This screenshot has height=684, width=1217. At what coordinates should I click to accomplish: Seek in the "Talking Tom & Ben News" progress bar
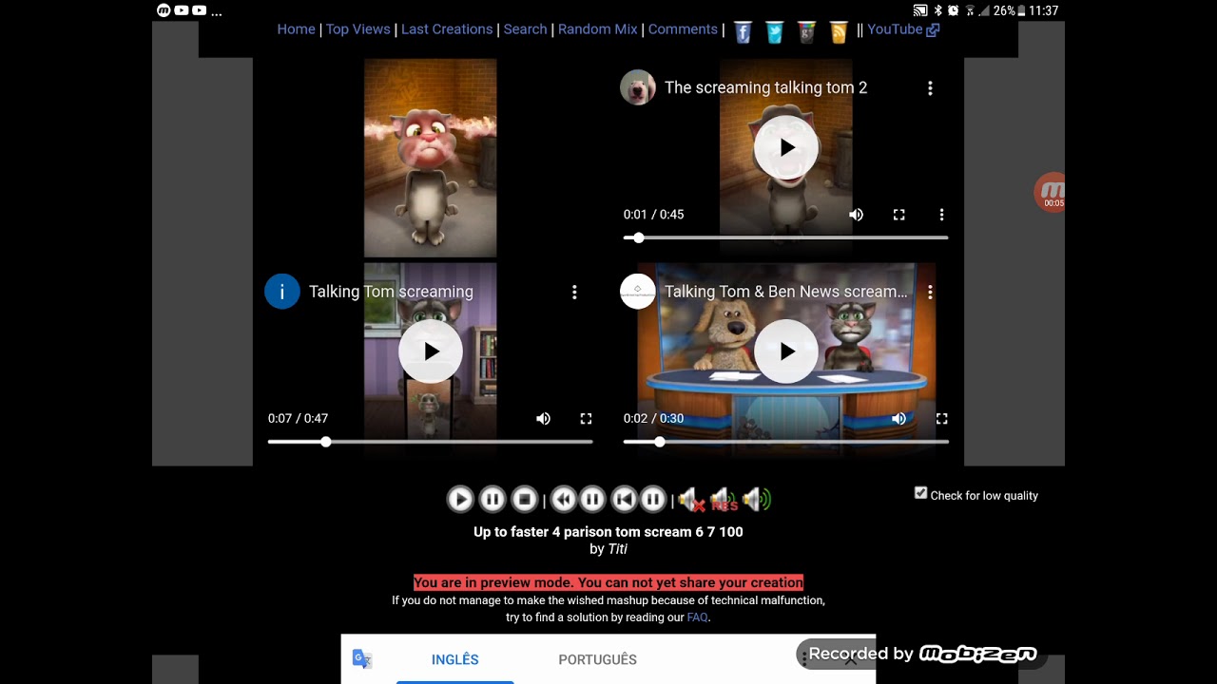coord(786,442)
